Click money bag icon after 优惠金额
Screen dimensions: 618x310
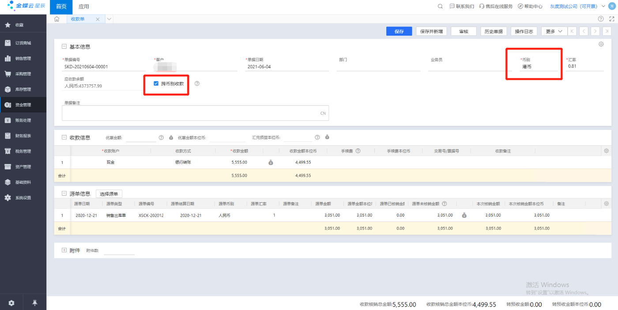(171, 137)
